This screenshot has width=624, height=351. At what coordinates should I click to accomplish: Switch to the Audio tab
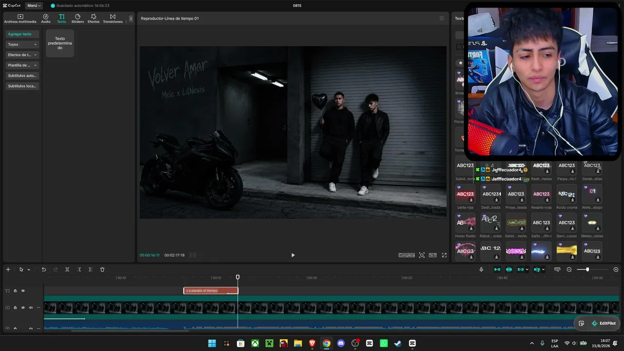coord(46,19)
